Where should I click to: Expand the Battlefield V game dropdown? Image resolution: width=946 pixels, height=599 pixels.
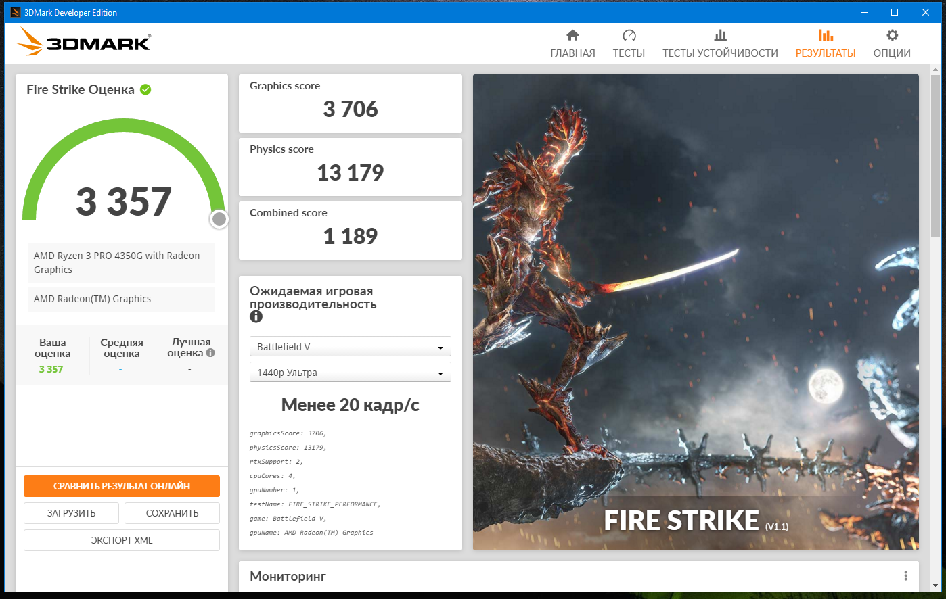(x=351, y=347)
